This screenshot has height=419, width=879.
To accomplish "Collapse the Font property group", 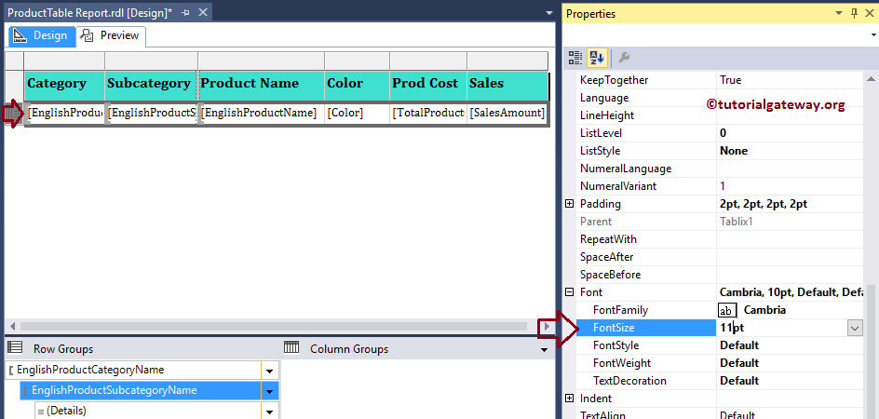I will click(x=570, y=292).
